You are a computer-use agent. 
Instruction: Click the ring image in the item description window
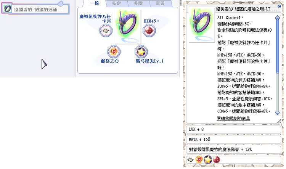click(x=202, y=25)
